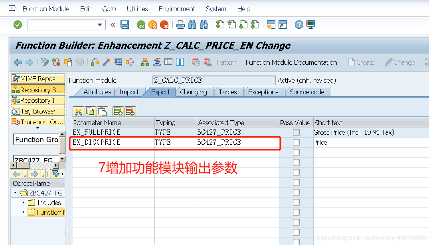Switch to the Source code tab

pos(307,92)
